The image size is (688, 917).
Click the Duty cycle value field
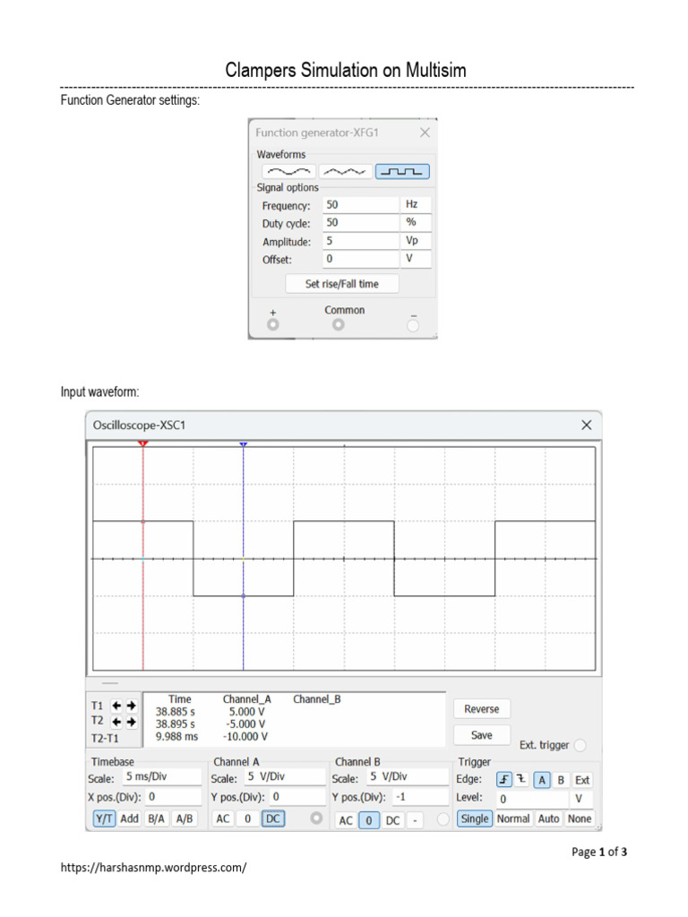coord(361,222)
